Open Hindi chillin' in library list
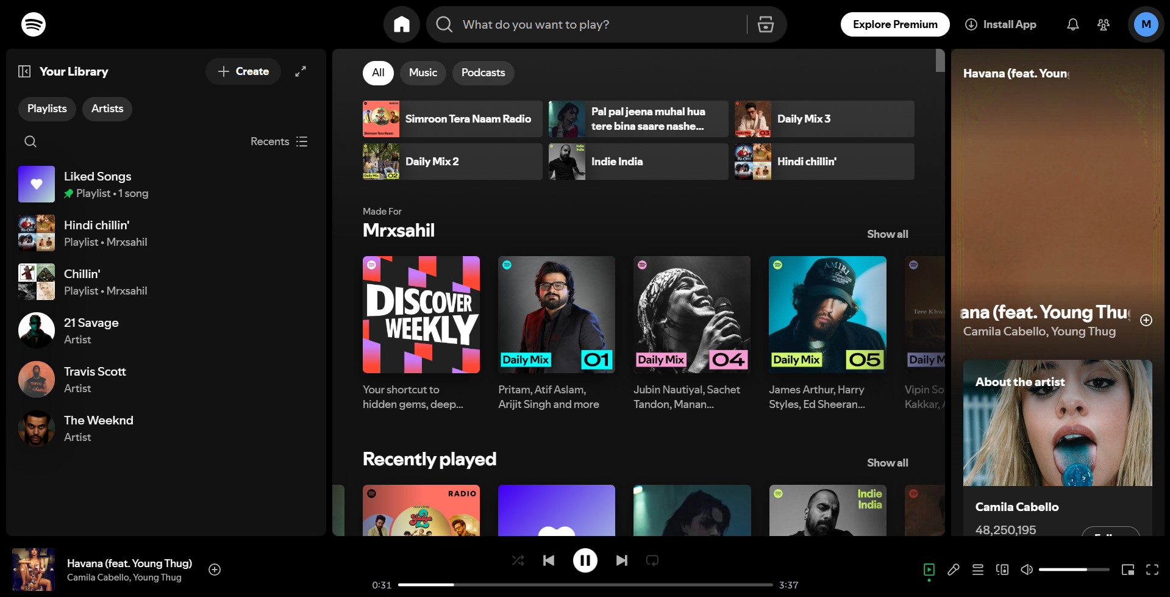The height and width of the screenshot is (597, 1170). (165, 233)
